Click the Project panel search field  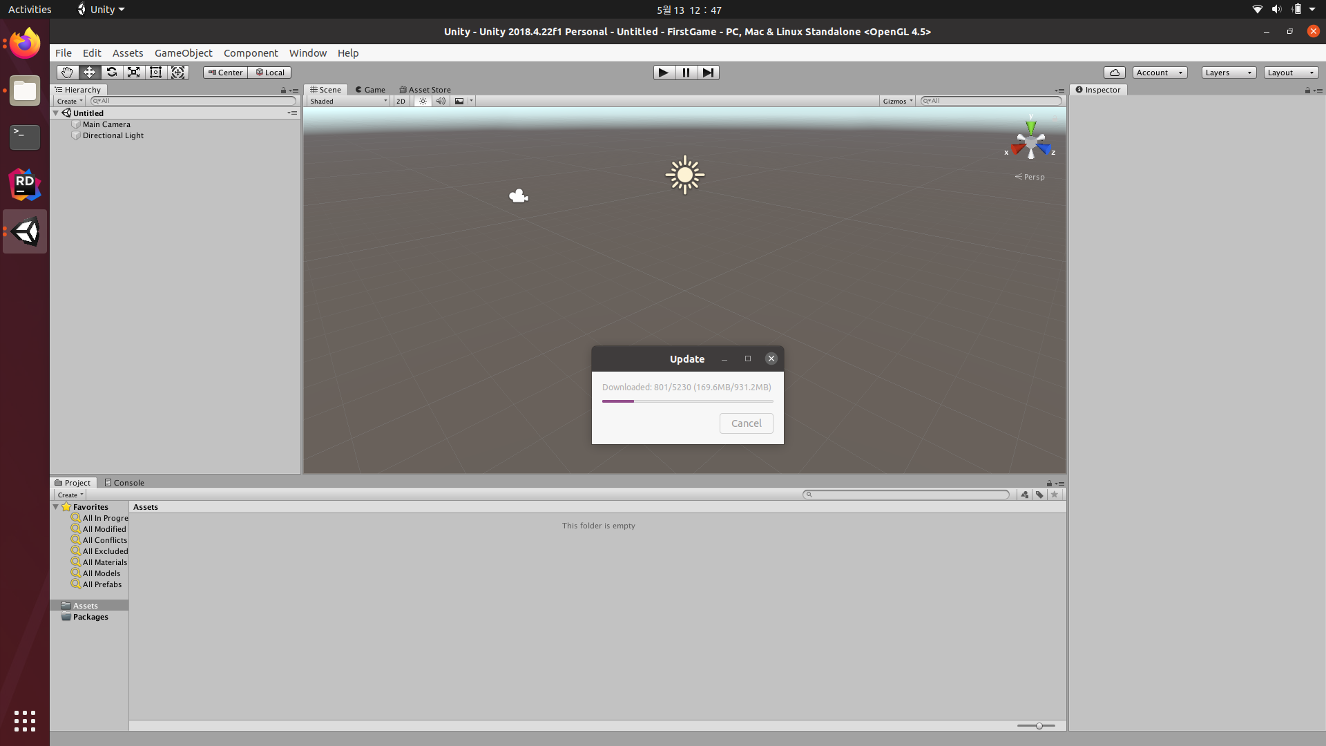(x=906, y=495)
